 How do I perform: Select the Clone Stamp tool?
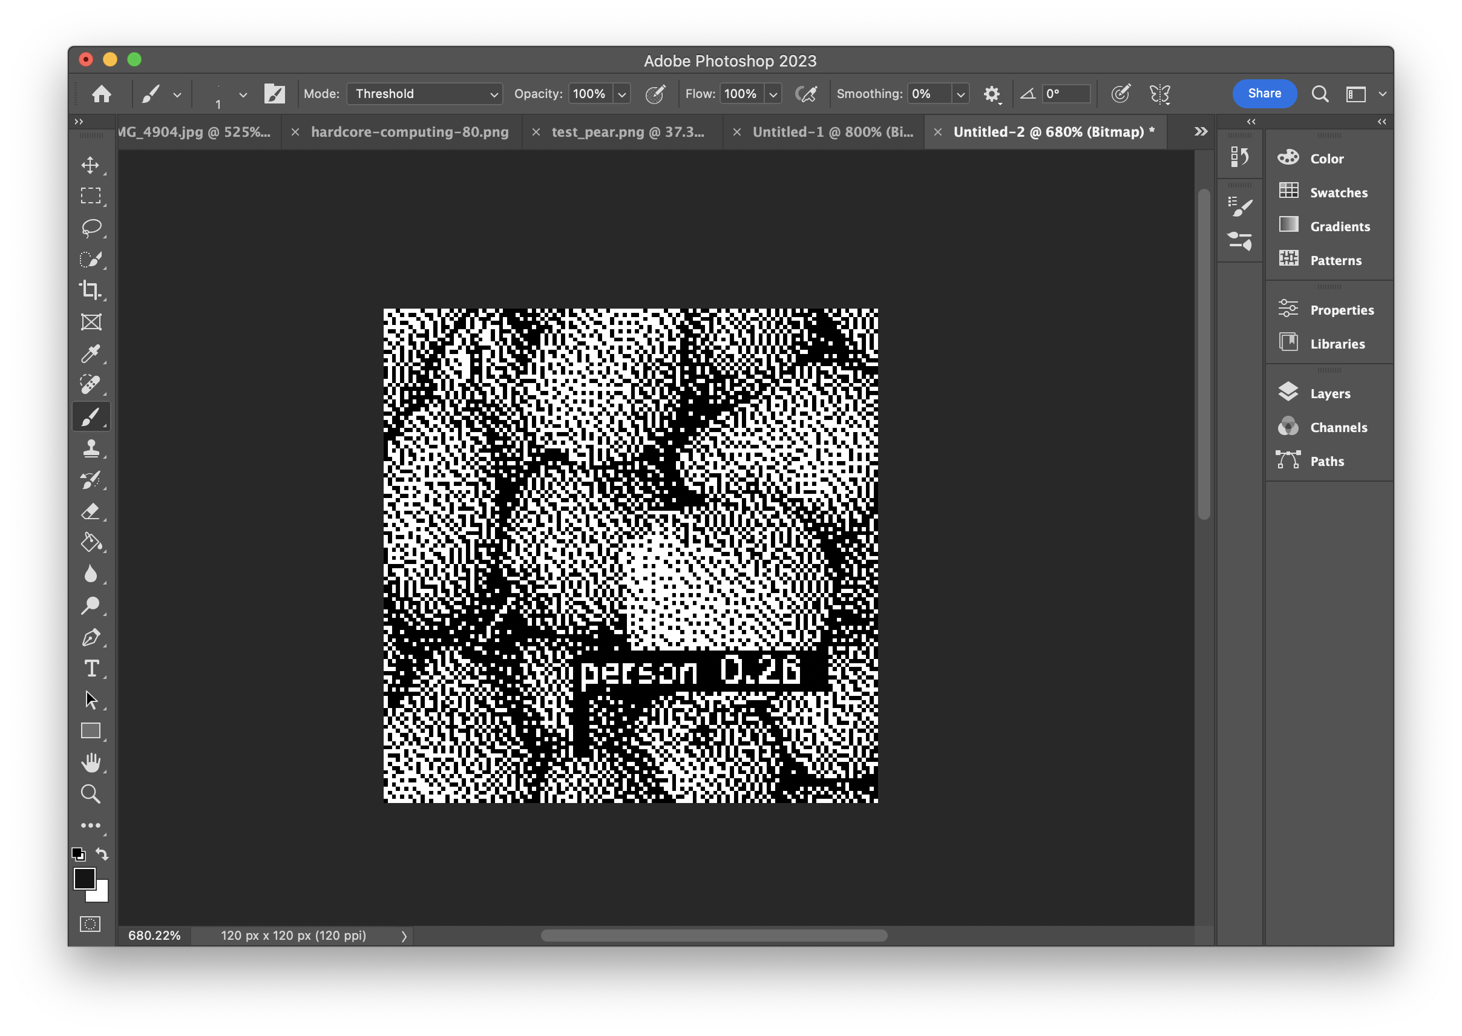pyautogui.click(x=91, y=448)
